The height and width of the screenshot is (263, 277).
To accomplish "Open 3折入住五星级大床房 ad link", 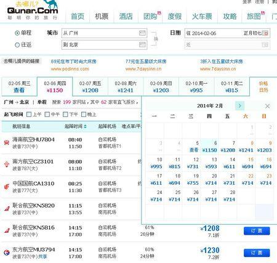I will [222, 62].
